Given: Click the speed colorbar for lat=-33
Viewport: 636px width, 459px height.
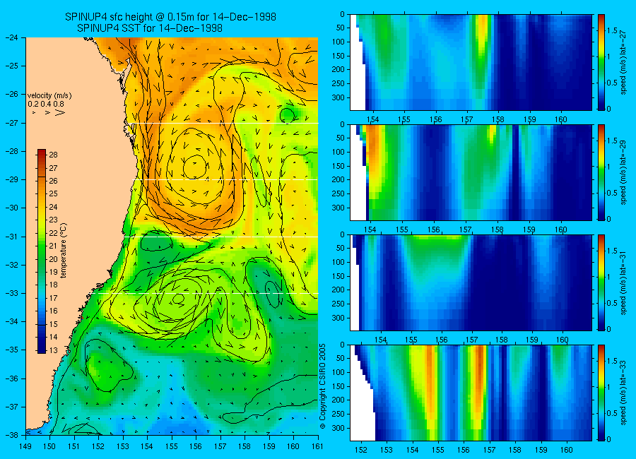Looking at the screenshot, I should pos(601,393).
